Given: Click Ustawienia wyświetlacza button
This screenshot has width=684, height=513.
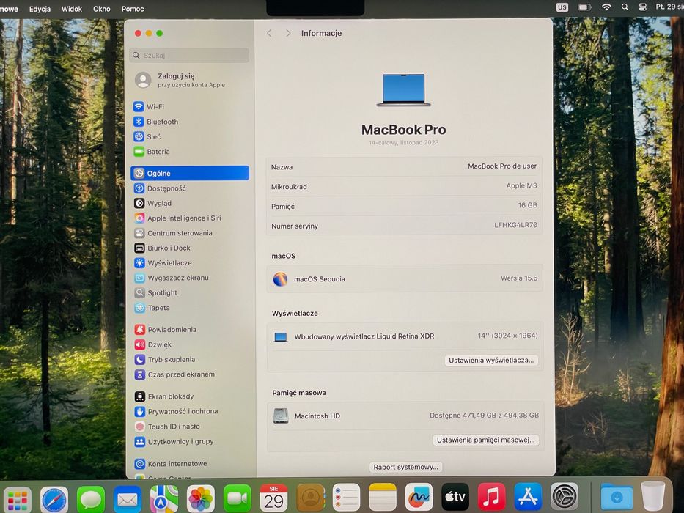Looking at the screenshot, I should click(491, 361).
